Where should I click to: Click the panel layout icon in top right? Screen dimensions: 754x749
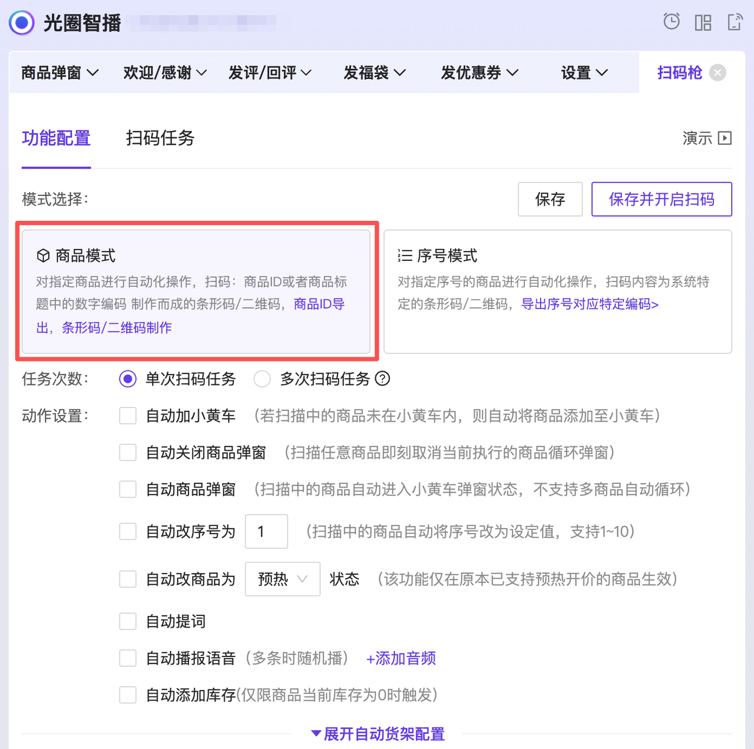pos(703,22)
